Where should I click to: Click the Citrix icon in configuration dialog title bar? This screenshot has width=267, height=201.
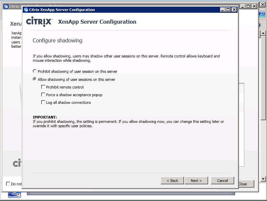pos(26,10)
